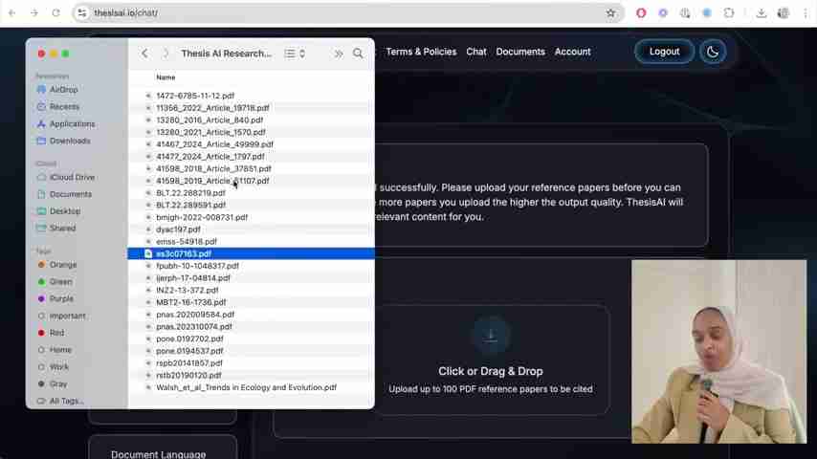
Task: Select the Applications sidebar item
Action: click(72, 123)
